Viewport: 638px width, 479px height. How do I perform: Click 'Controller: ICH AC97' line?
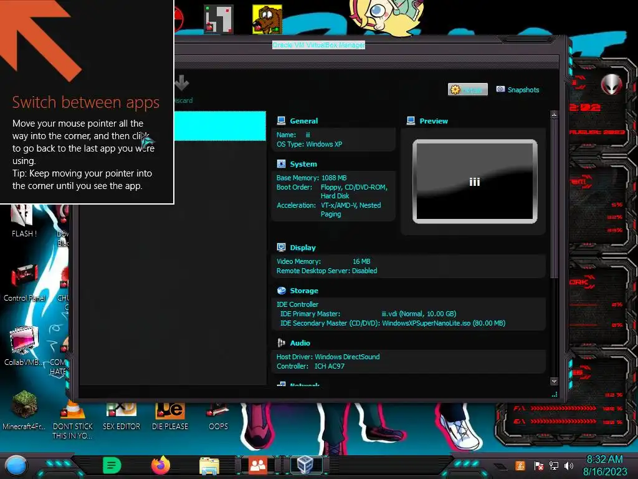310,366
